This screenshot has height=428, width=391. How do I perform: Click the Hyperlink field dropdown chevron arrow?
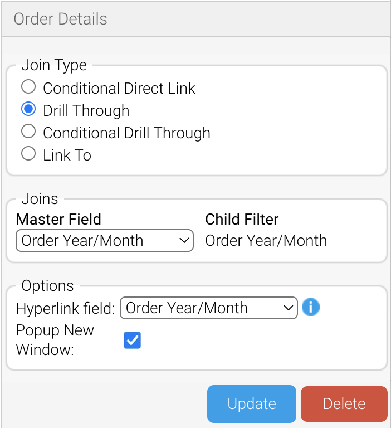tap(289, 308)
